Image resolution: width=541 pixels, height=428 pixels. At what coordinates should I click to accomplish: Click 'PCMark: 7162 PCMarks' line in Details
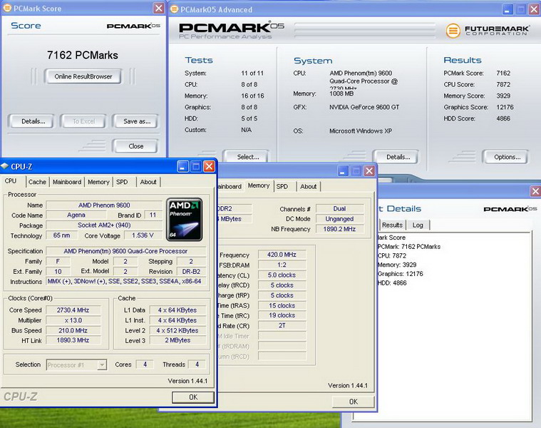click(x=409, y=246)
